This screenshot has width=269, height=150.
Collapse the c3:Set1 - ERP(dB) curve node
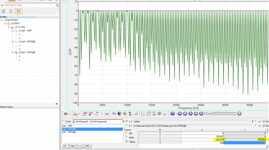point(13,52)
